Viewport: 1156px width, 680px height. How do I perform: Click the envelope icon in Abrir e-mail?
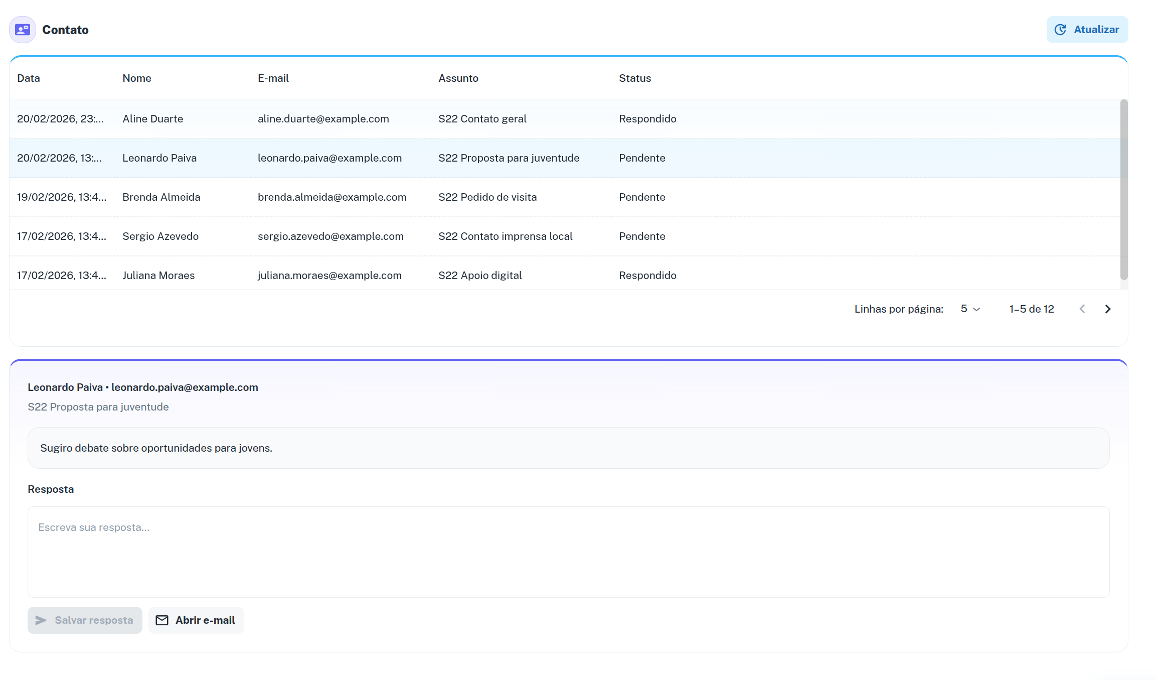click(x=162, y=620)
